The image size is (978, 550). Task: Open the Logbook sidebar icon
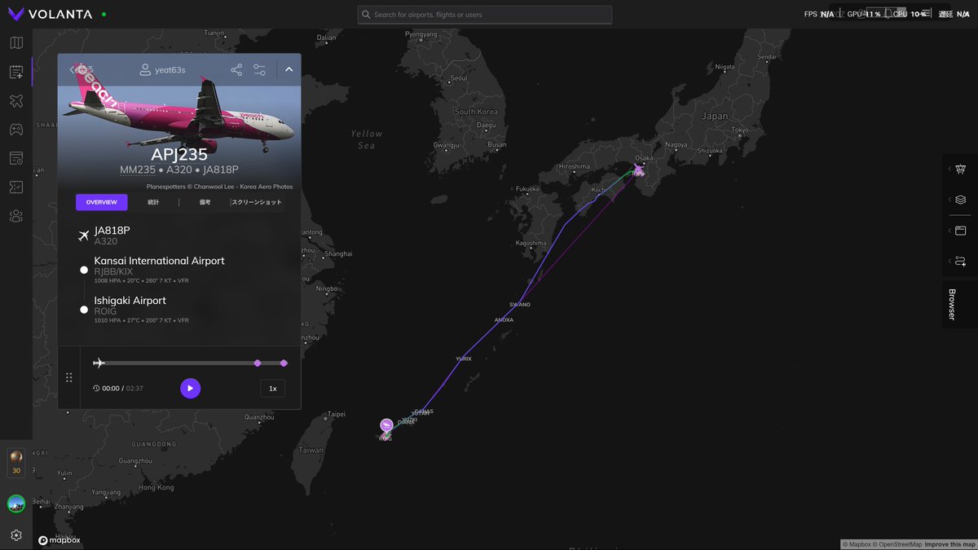[16, 73]
